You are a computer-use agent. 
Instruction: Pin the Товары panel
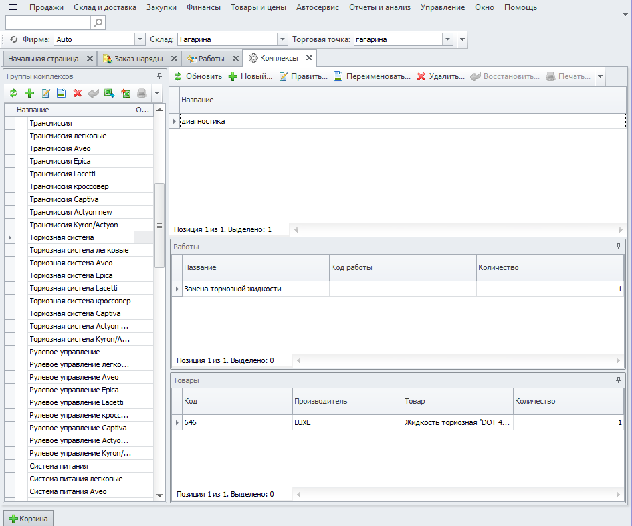619,380
